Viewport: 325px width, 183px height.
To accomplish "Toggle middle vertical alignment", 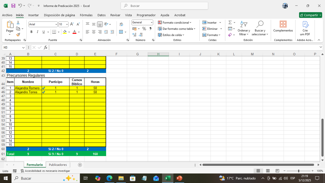I will point(94,24).
